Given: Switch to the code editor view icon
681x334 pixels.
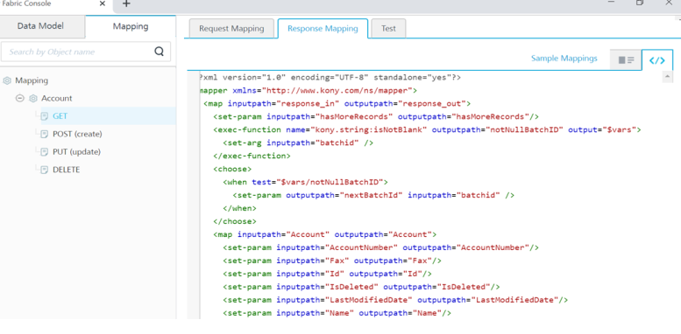Looking at the screenshot, I should pyautogui.click(x=656, y=60).
